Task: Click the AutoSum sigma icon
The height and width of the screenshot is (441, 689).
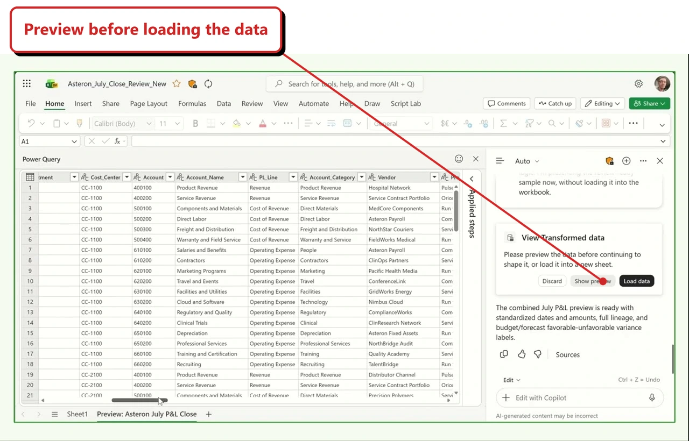Action: [x=503, y=123]
